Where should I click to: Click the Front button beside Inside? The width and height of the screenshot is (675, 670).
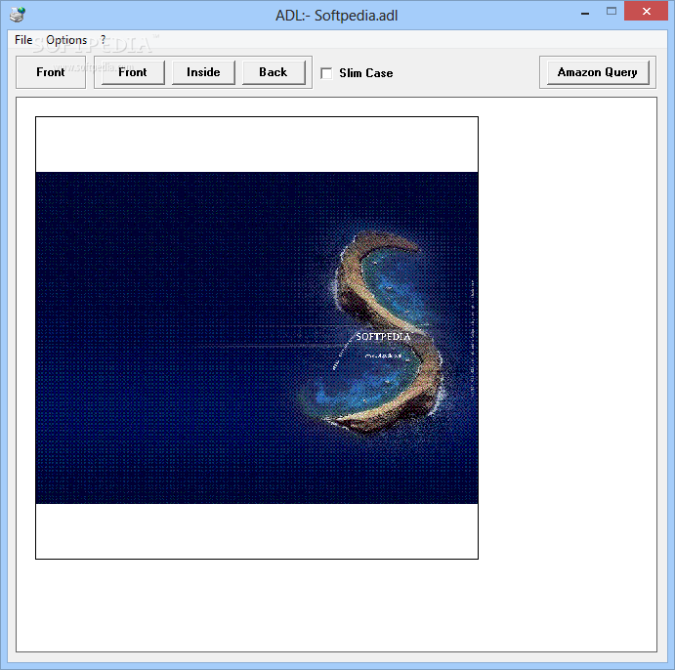point(133,72)
